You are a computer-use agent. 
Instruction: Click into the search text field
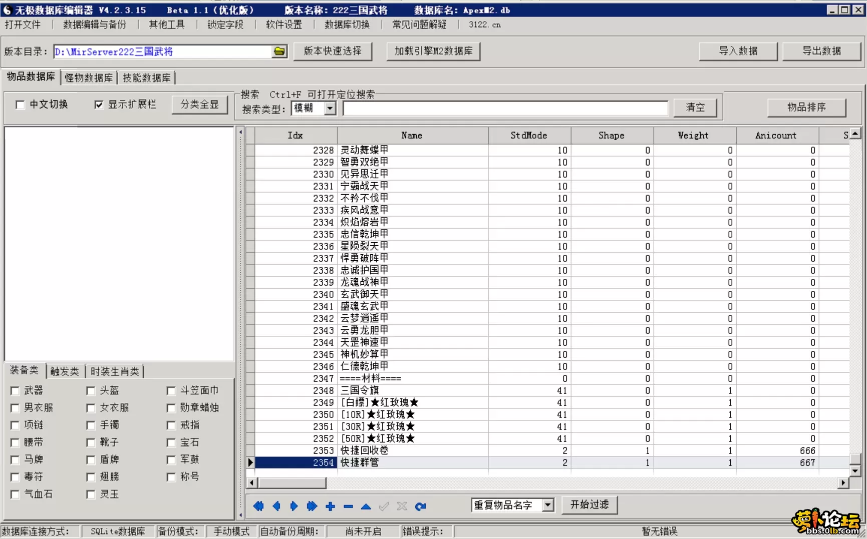click(505, 108)
